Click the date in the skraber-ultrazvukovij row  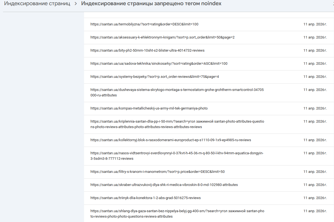tap(315, 185)
